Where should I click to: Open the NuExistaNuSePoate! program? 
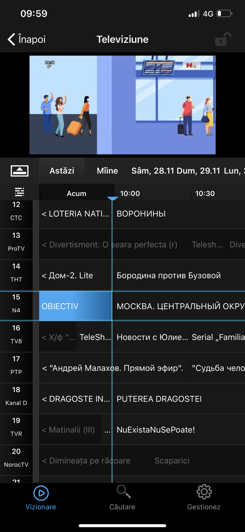(x=179, y=430)
